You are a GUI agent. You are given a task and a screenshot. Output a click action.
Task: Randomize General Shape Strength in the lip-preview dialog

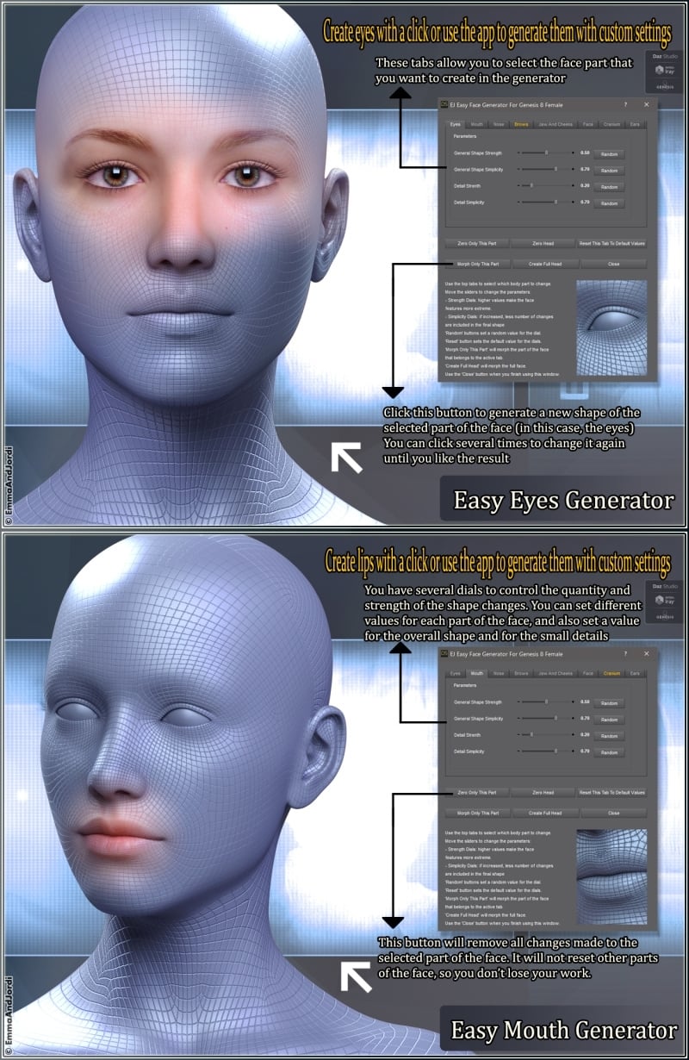coord(609,702)
